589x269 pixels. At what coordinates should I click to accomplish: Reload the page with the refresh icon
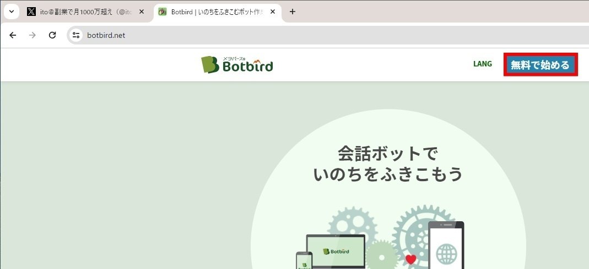[52, 35]
